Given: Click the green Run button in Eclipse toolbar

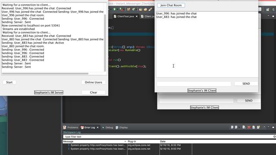Looking at the screenshot, I should pos(114,9).
